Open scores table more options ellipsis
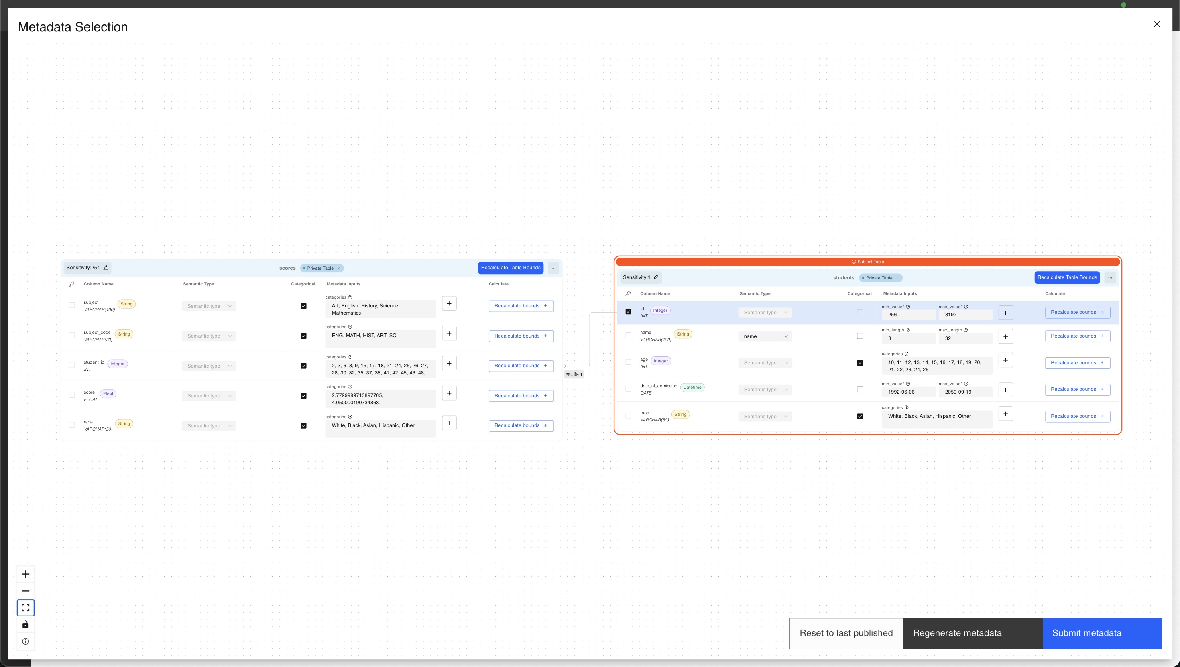The image size is (1180, 667). pyautogui.click(x=553, y=268)
